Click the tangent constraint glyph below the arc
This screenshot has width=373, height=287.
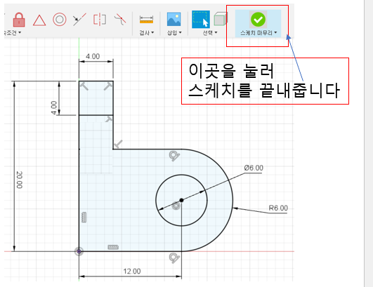point(174,258)
